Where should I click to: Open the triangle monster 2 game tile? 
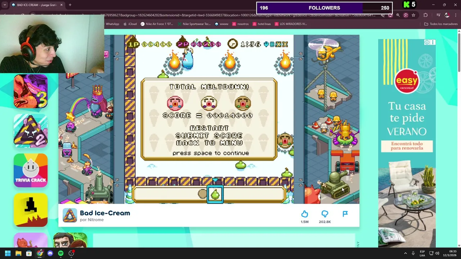click(31, 131)
